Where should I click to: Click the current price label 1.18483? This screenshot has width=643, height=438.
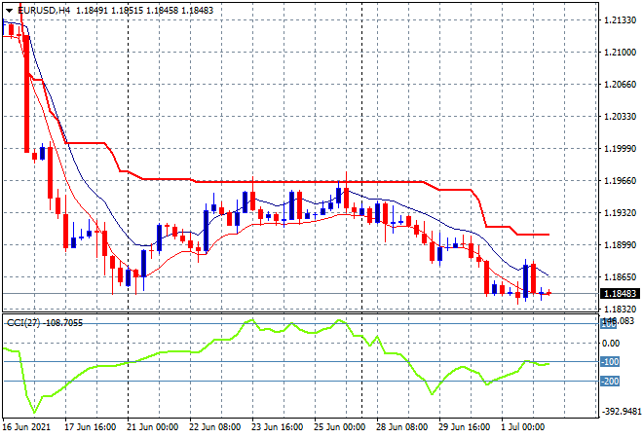coord(620,293)
